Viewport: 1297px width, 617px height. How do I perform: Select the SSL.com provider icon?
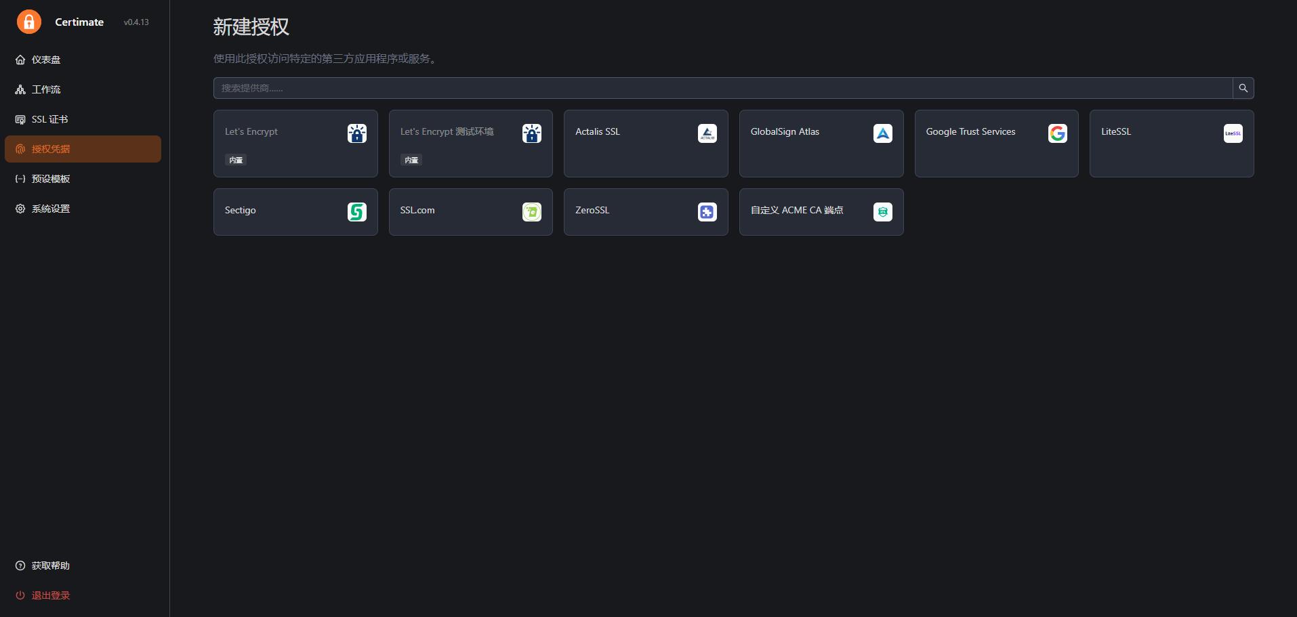532,212
